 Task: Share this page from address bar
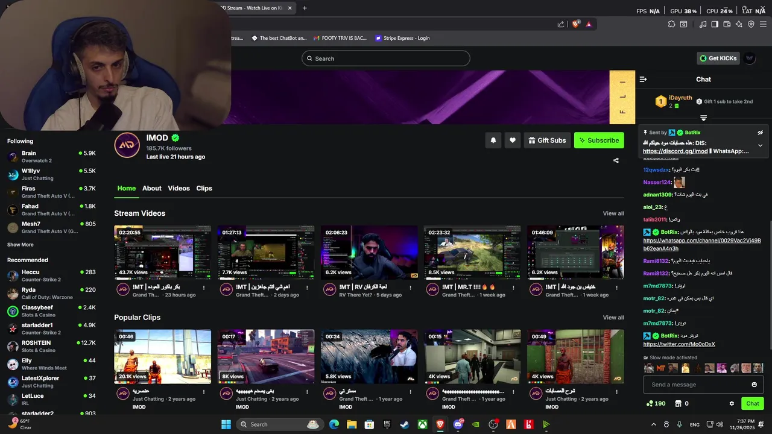click(x=561, y=24)
